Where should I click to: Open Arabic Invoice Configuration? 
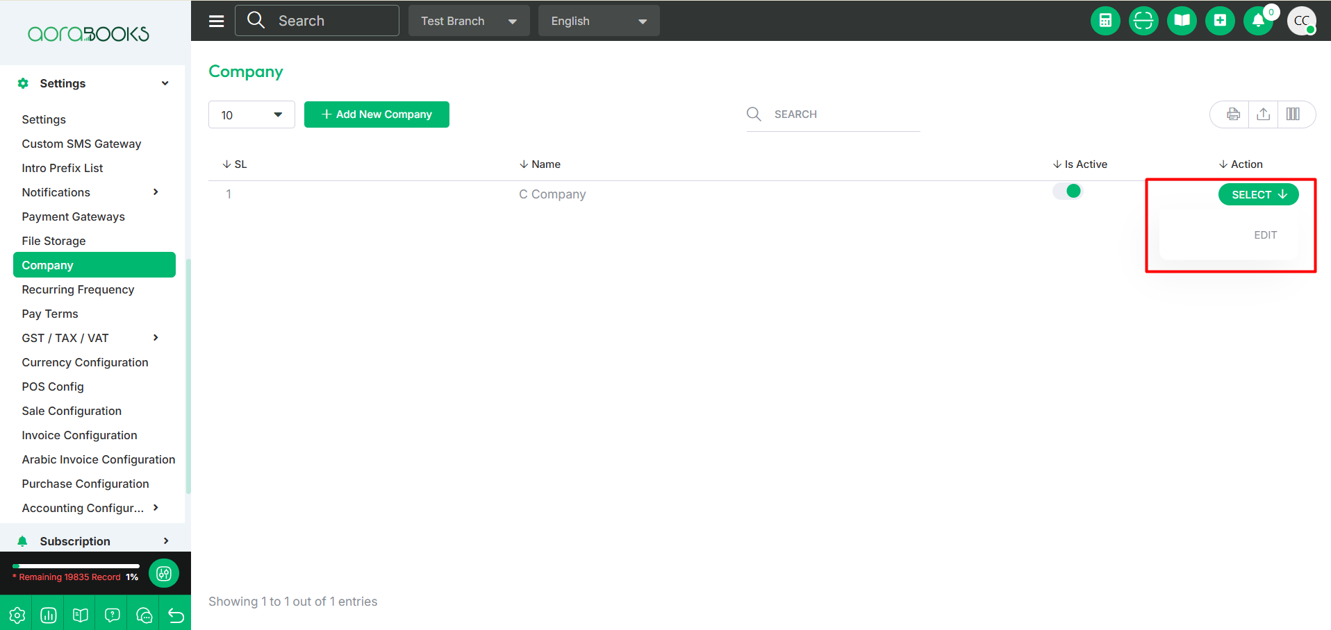coord(98,459)
